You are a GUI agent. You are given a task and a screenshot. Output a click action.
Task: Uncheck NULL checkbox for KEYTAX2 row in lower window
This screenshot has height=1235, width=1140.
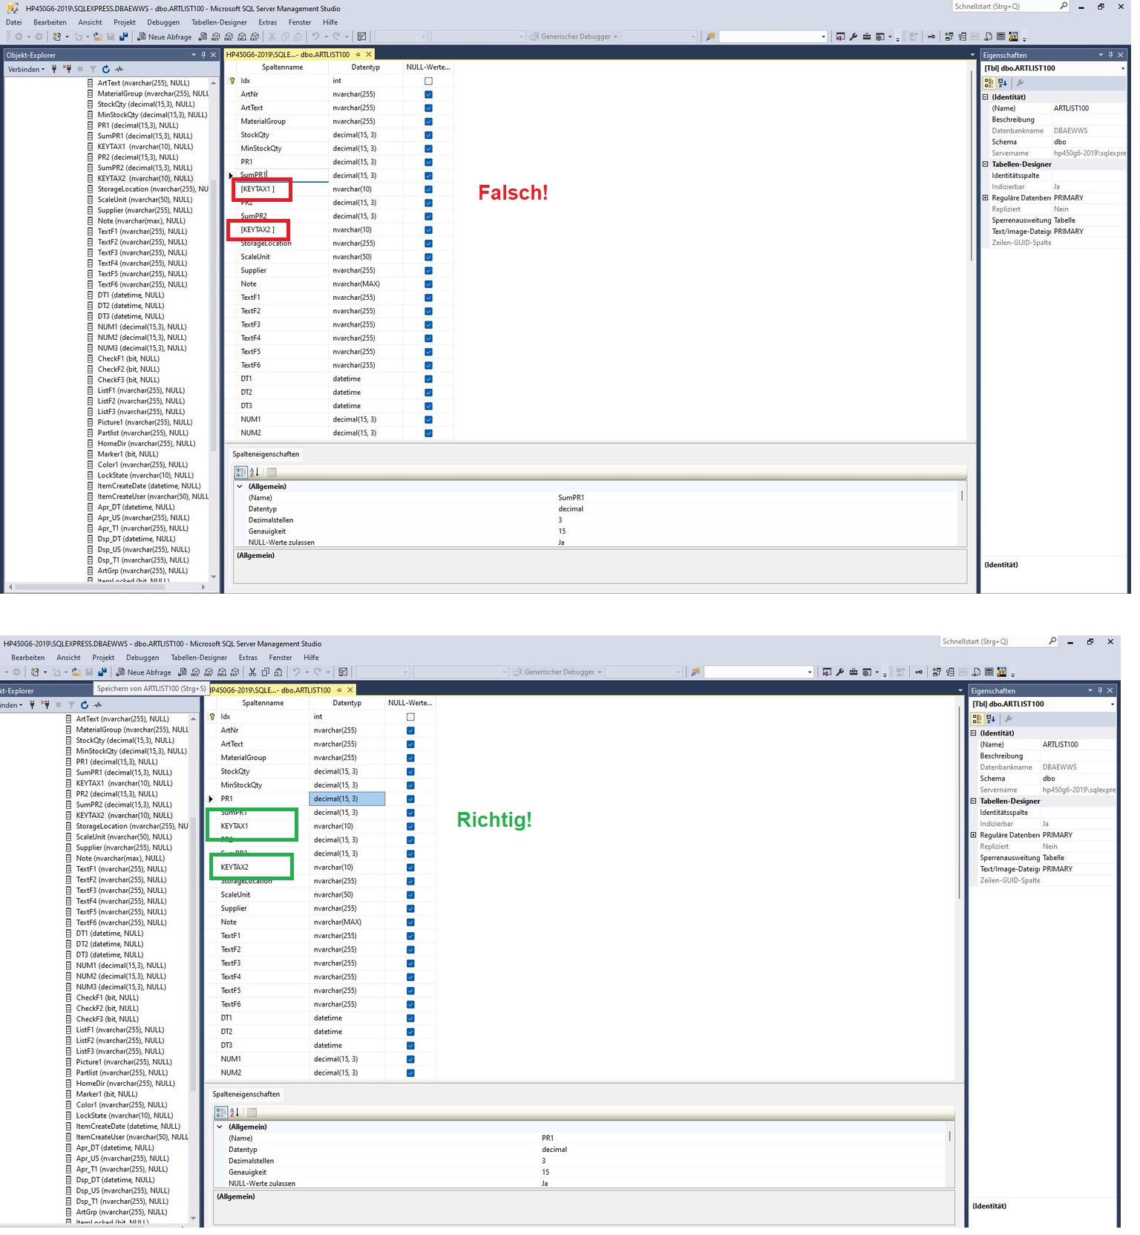click(410, 868)
